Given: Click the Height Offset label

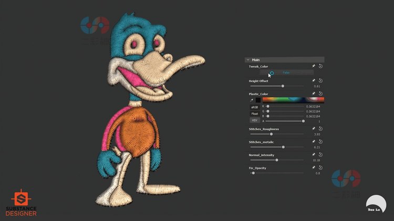Looking at the screenshot, I should point(258,81).
